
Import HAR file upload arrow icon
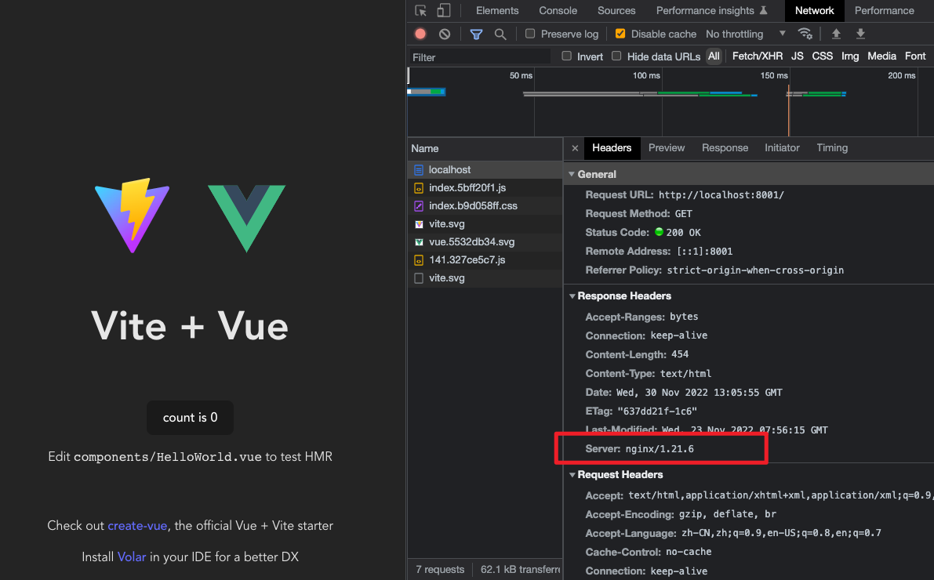click(836, 34)
